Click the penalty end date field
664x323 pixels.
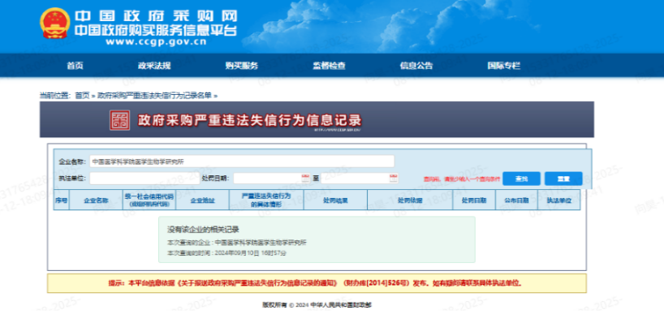click(360, 179)
